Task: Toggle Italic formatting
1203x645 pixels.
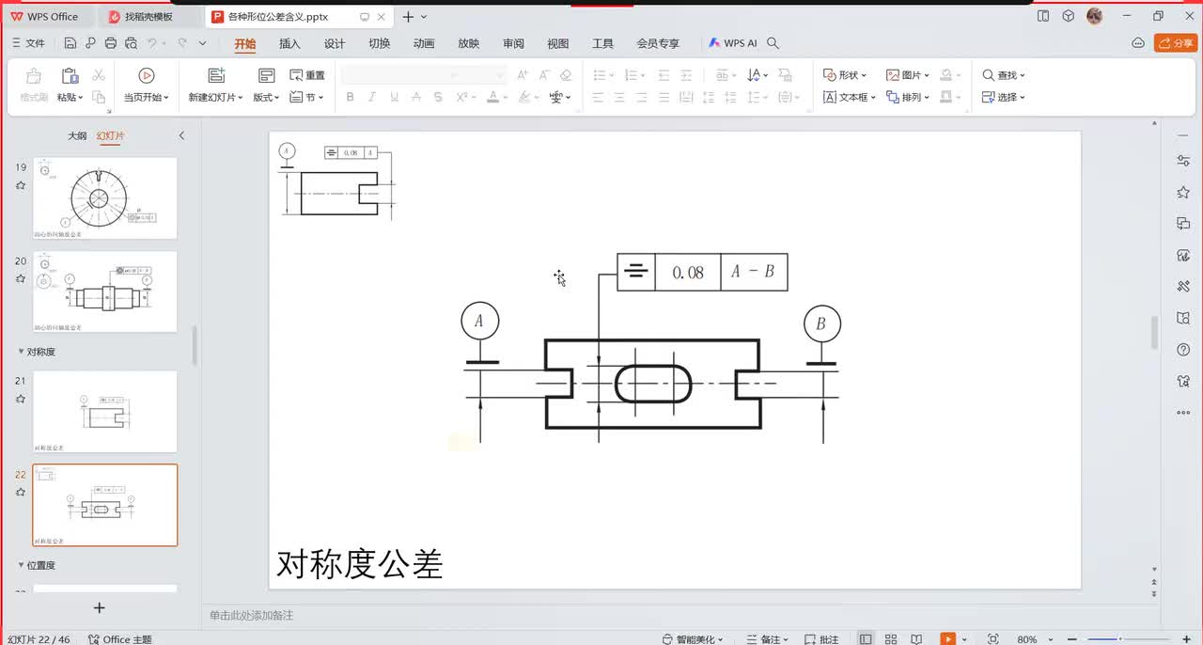Action: 372,97
